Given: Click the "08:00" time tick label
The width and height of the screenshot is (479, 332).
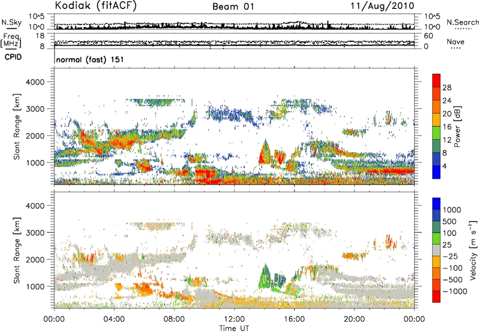Looking at the screenshot, I should click(174, 319).
